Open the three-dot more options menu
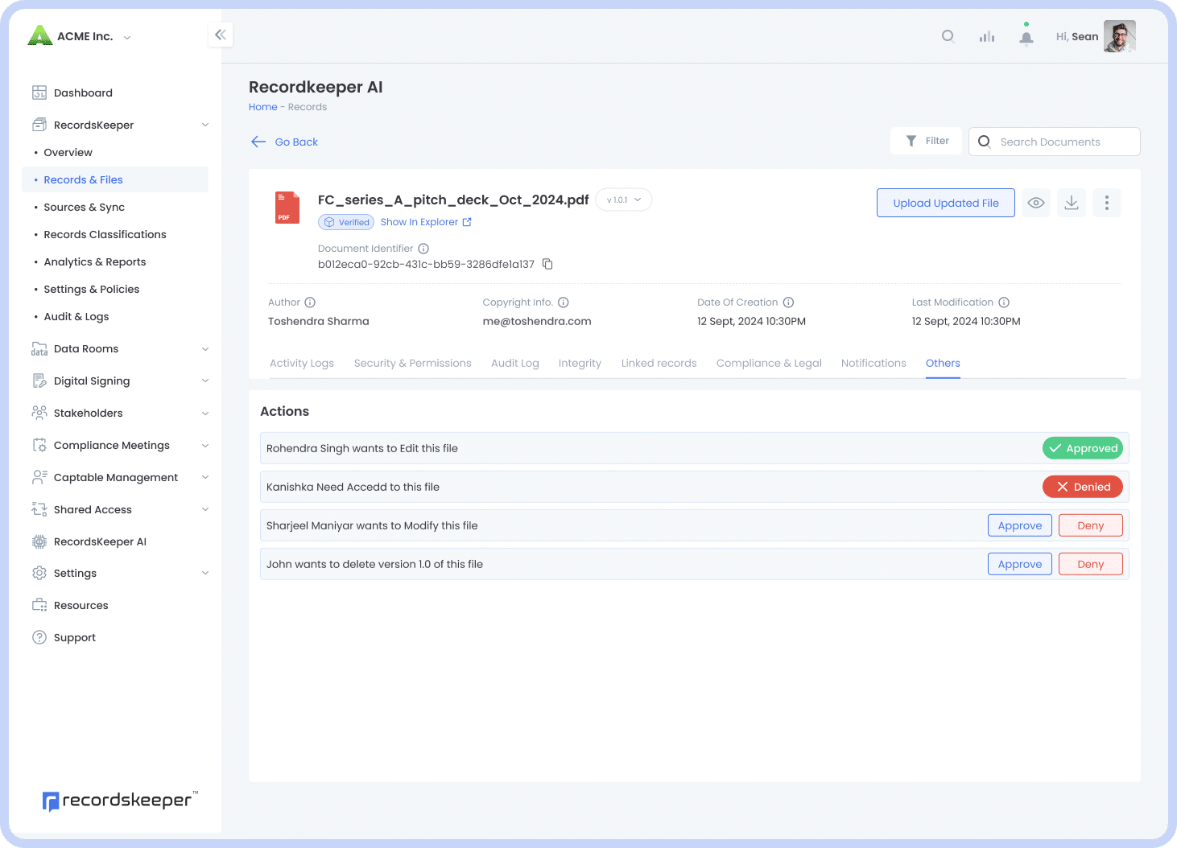Viewport: 1177px width, 848px height. point(1106,203)
